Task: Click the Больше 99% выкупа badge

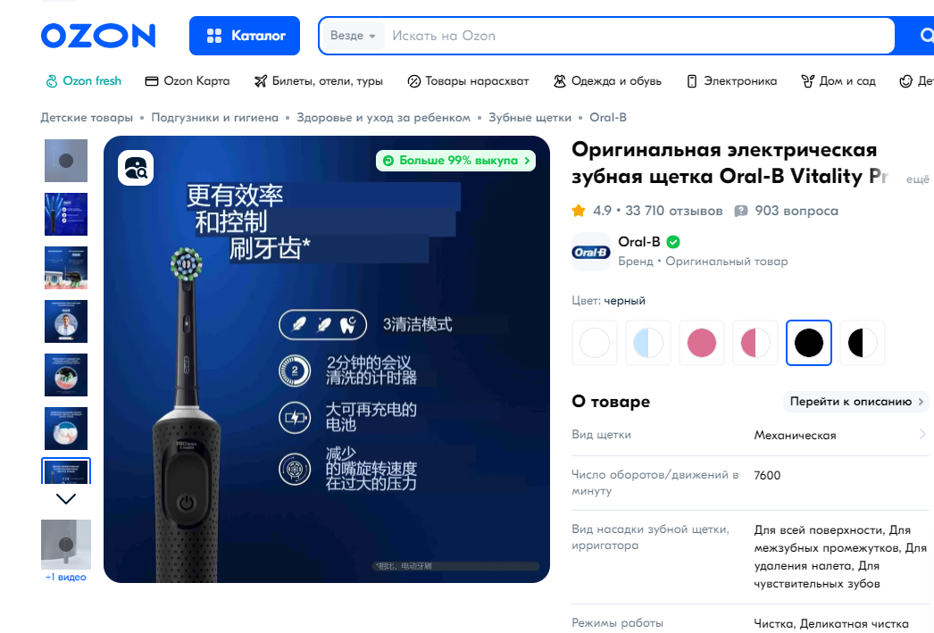Action: pos(455,160)
